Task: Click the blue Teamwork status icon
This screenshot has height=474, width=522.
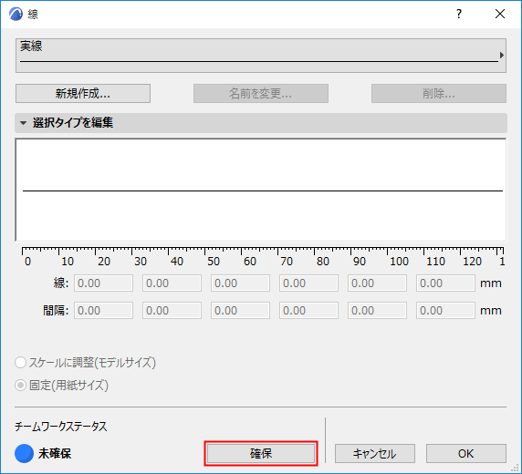Action: tap(24, 453)
